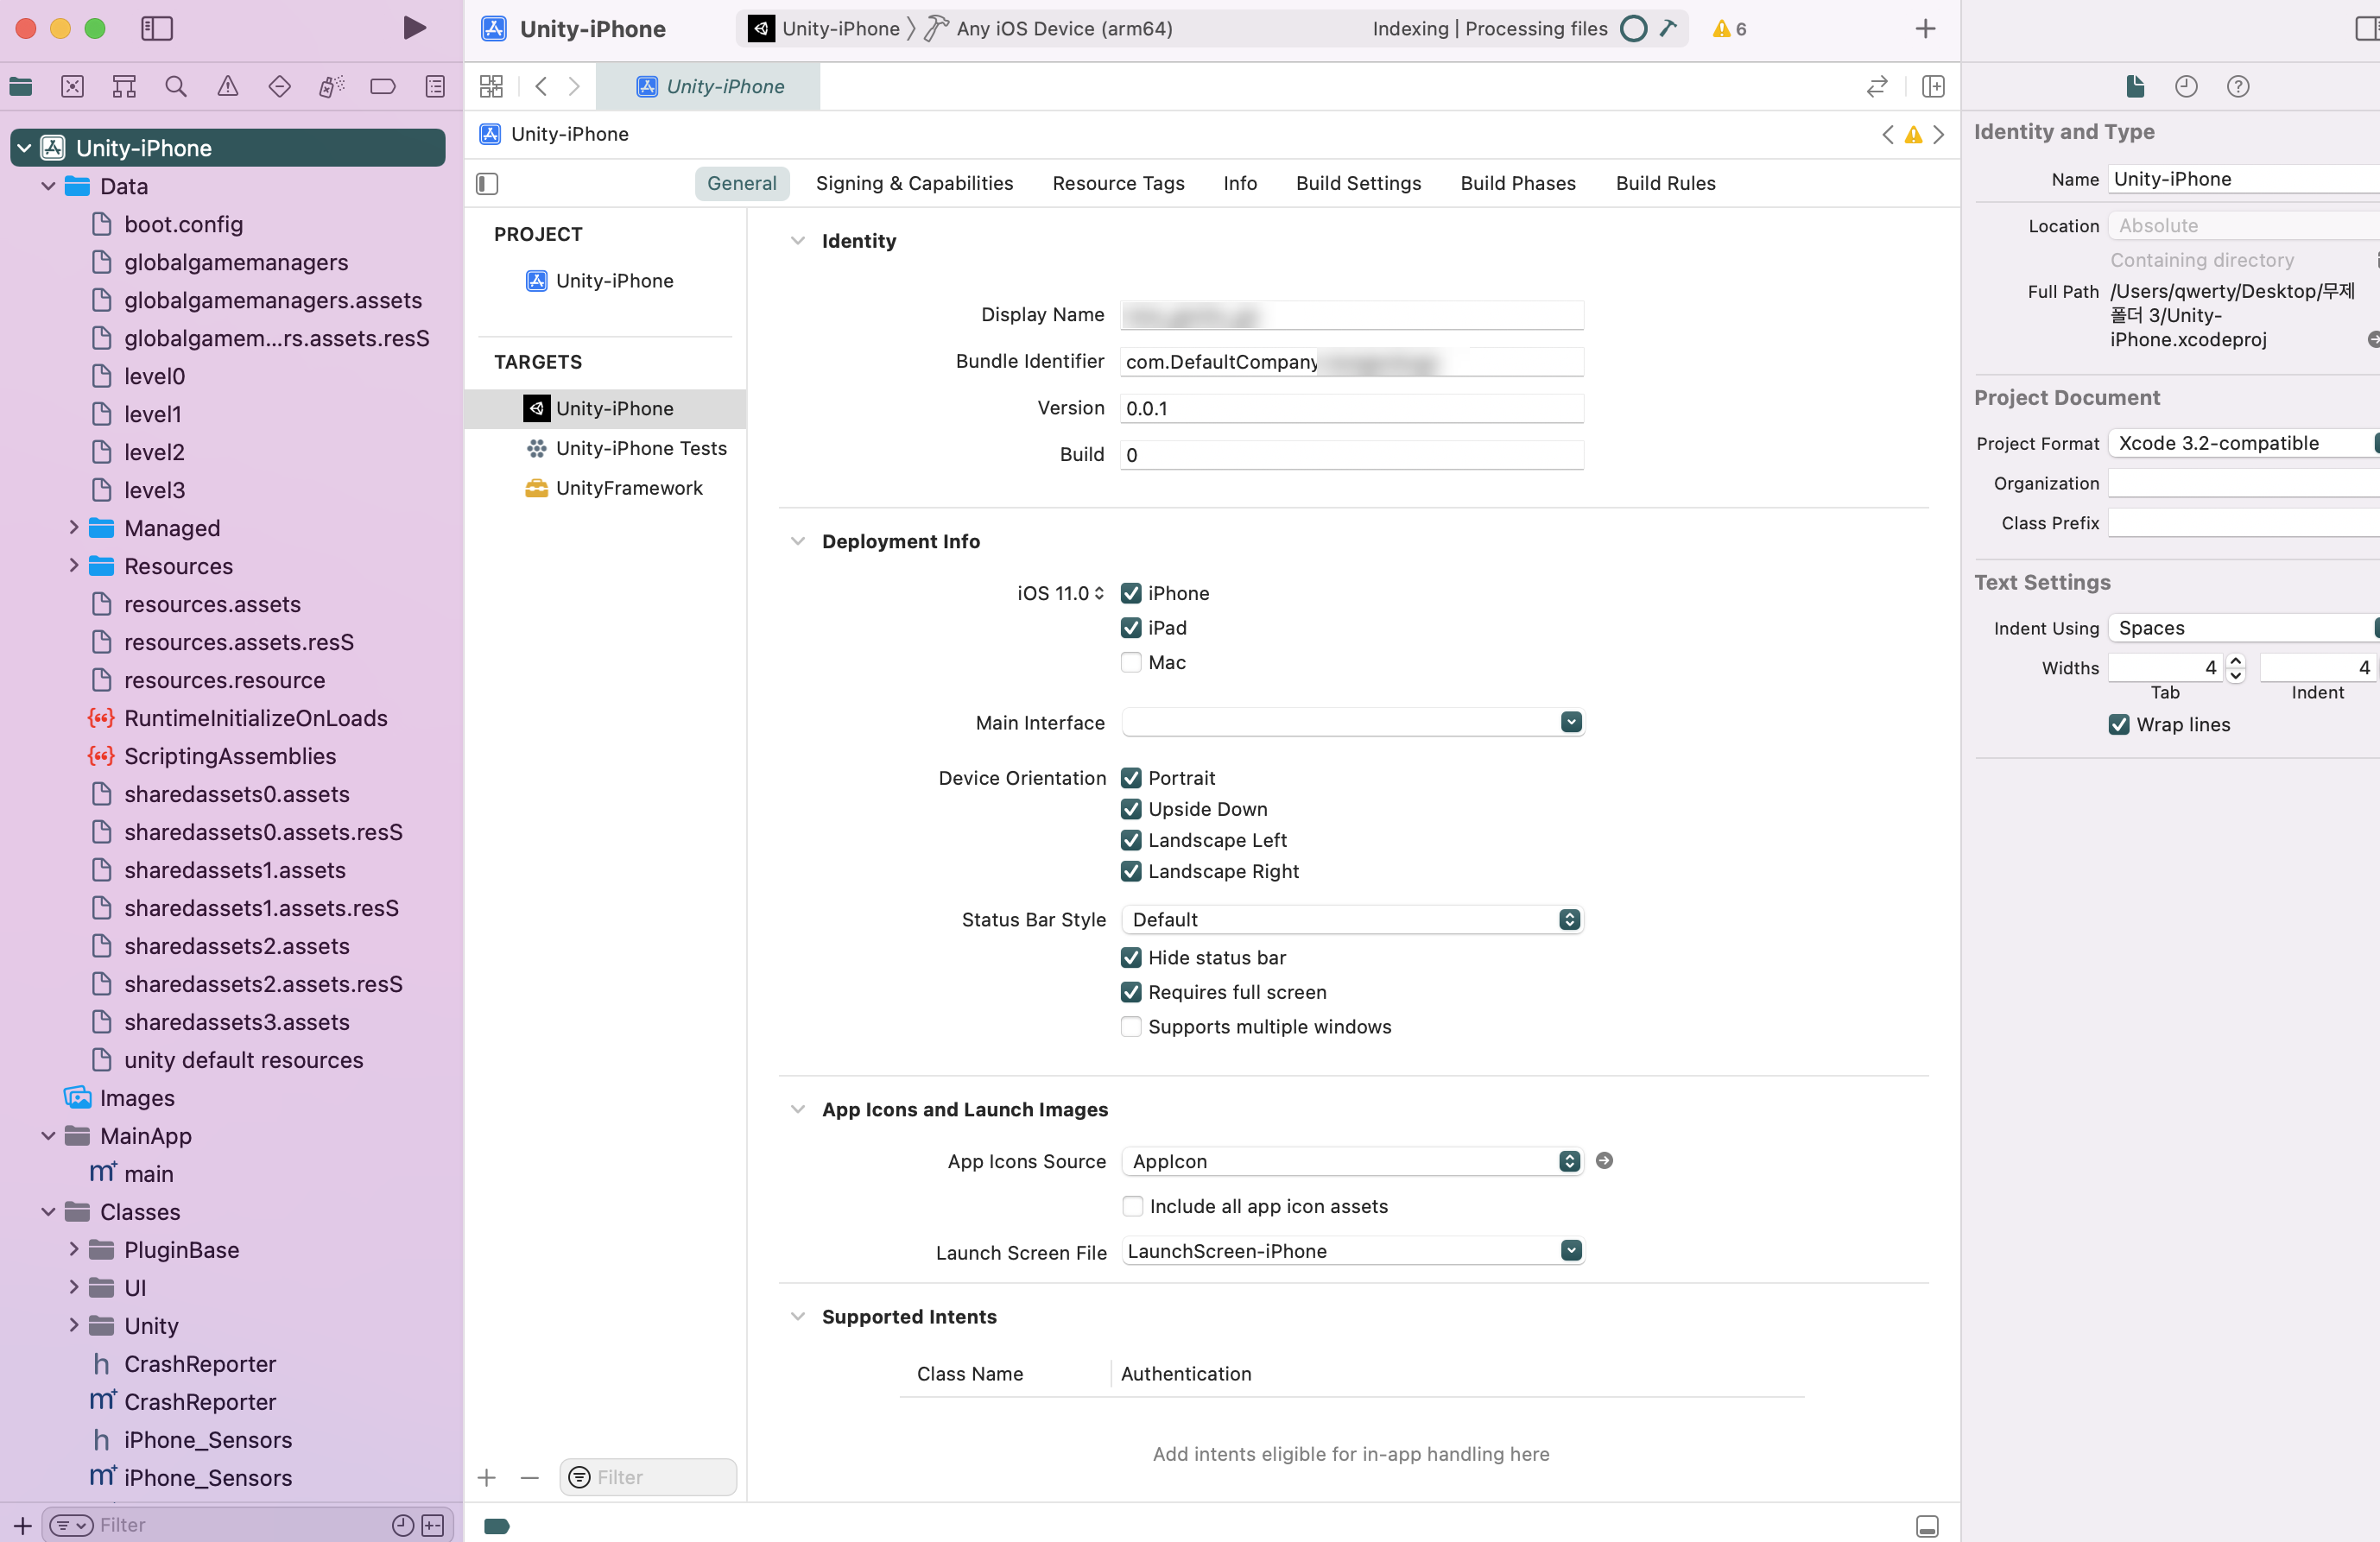Open the Status Bar Style dropdown

[1351, 920]
